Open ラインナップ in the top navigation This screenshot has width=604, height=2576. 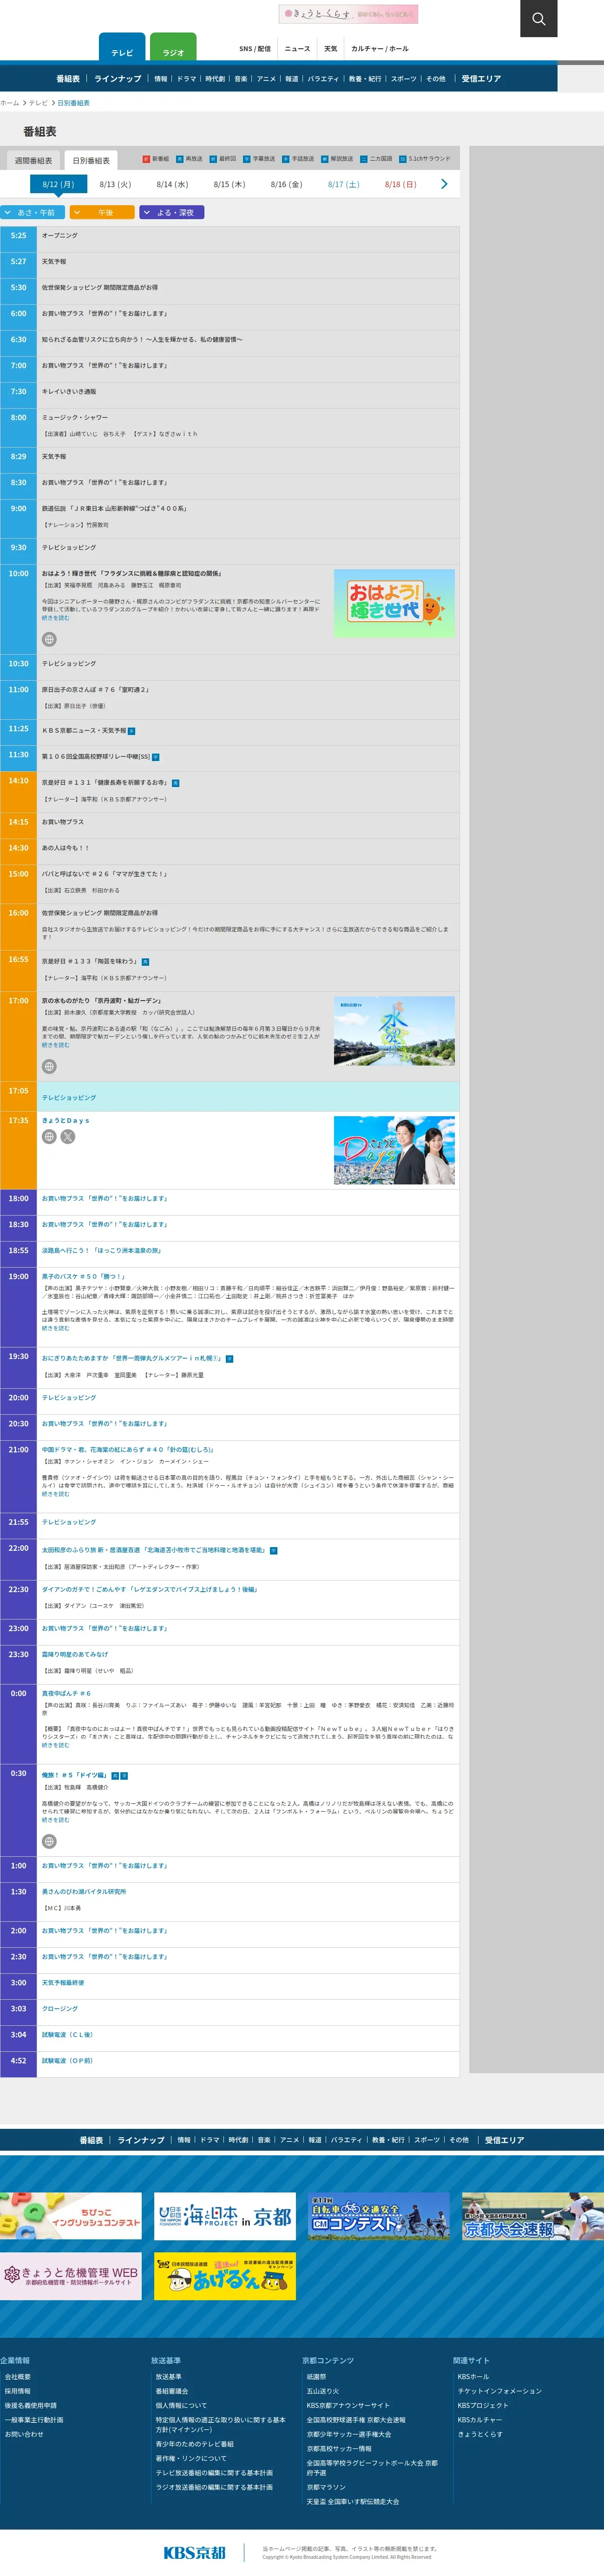(x=117, y=79)
